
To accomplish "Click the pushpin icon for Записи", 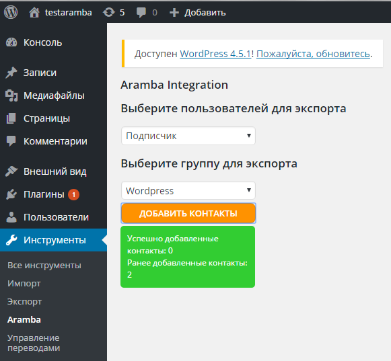I will pyautogui.click(x=11, y=73).
